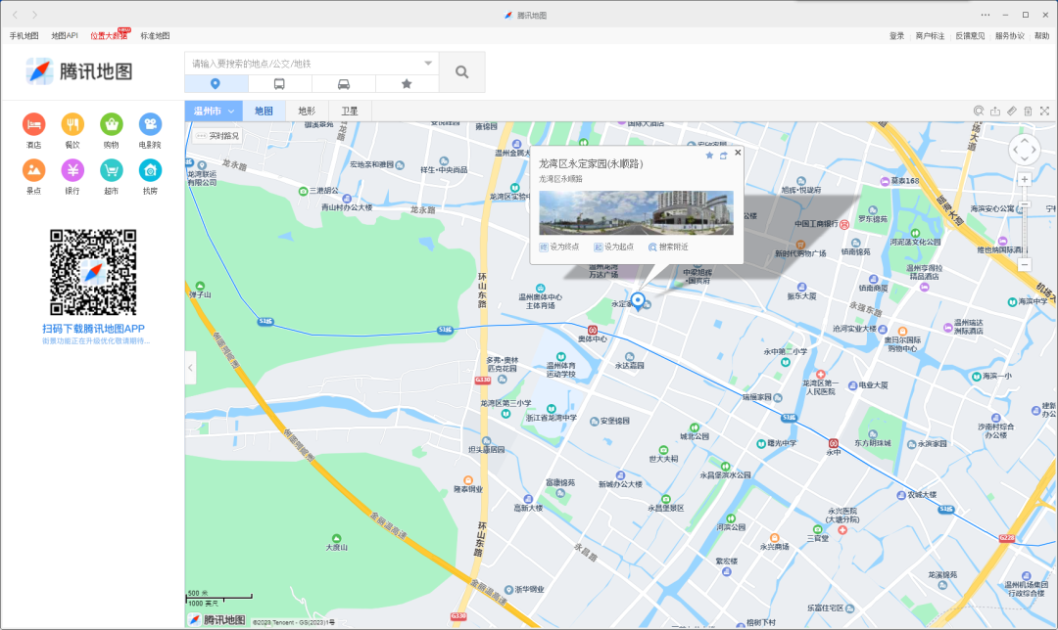Switch to 卫星 satellite view tab
The height and width of the screenshot is (630, 1058).
[x=350, y=112]
